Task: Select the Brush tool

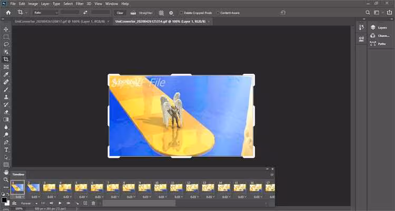Action: click(6, 89)
